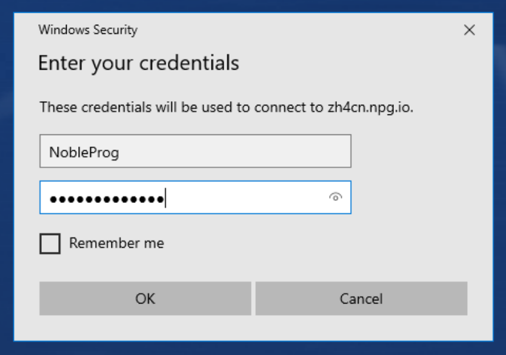Close the Windows Security dialog
This screenshot has width=506, height=355.
pos(469,30)
